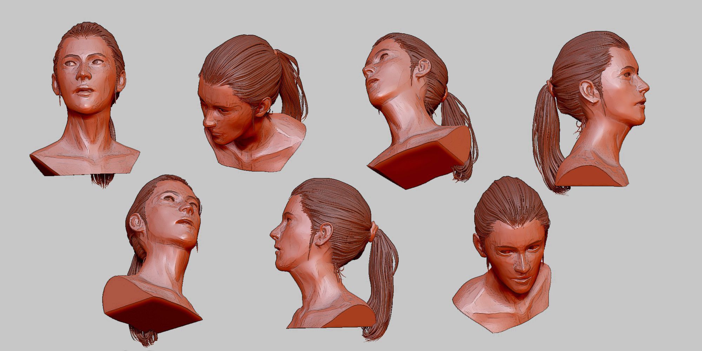Click the bust looking downward seen from above
The height and width of the screenshot is (351, 702).
click(x=502, y=254)
